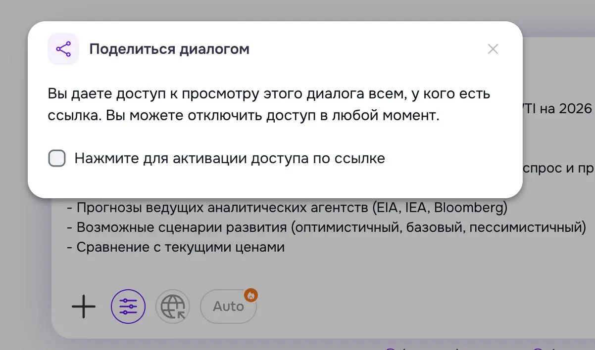The width and height of the screenshot is (595, 350).
Task: Click 'Нажмите для активации доступа по ссылке' label
Action: (x=230, y=159)
